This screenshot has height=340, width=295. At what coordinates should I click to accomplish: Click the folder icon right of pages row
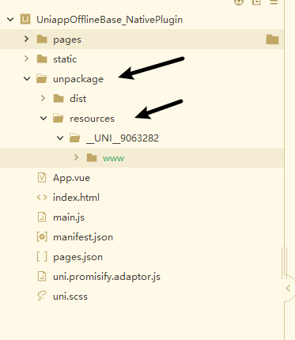coord(272,40)
